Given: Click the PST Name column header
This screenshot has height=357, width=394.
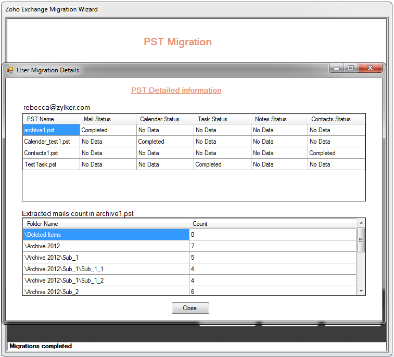Looking at the screenshot, I should (x=51, y=119).
